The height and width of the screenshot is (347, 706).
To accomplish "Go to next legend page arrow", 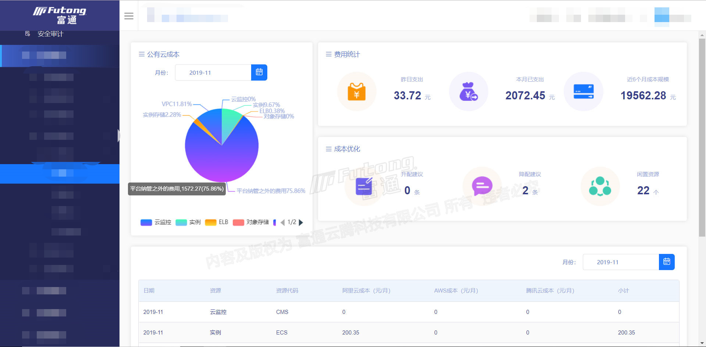I will (301, 222).
